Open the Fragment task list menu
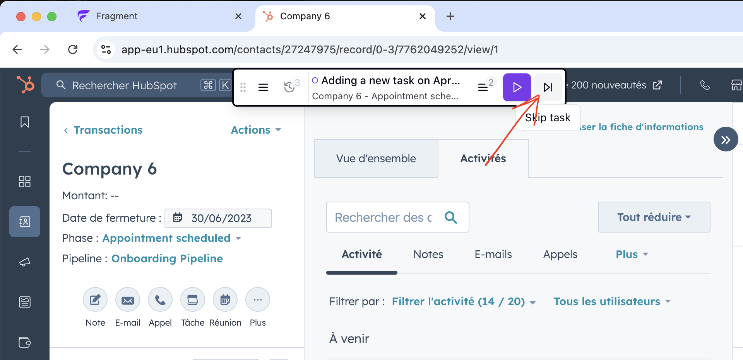 pos(263,87)
